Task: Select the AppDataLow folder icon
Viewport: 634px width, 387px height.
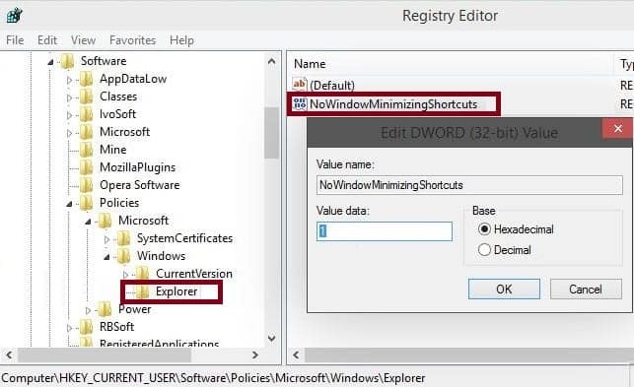Action: (x=86, y=79)
